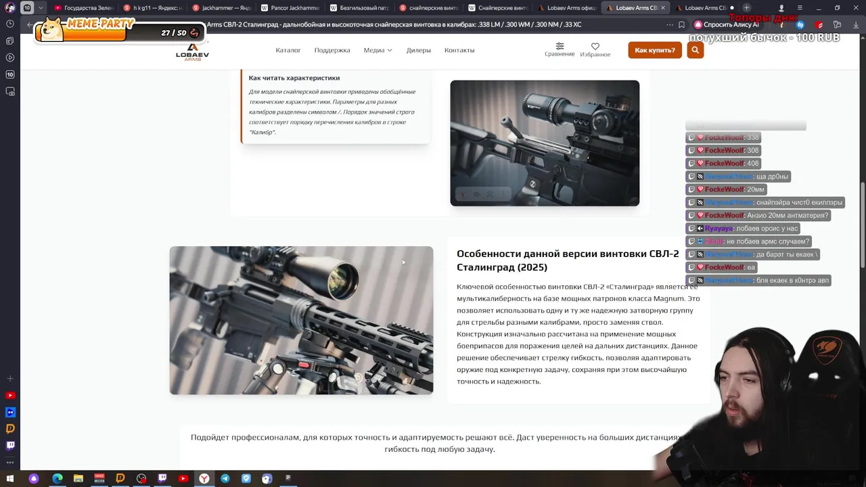The image size is (866, 487).
Task: Open File Explorer from the taskbar
Action: [x=78, y=479]
